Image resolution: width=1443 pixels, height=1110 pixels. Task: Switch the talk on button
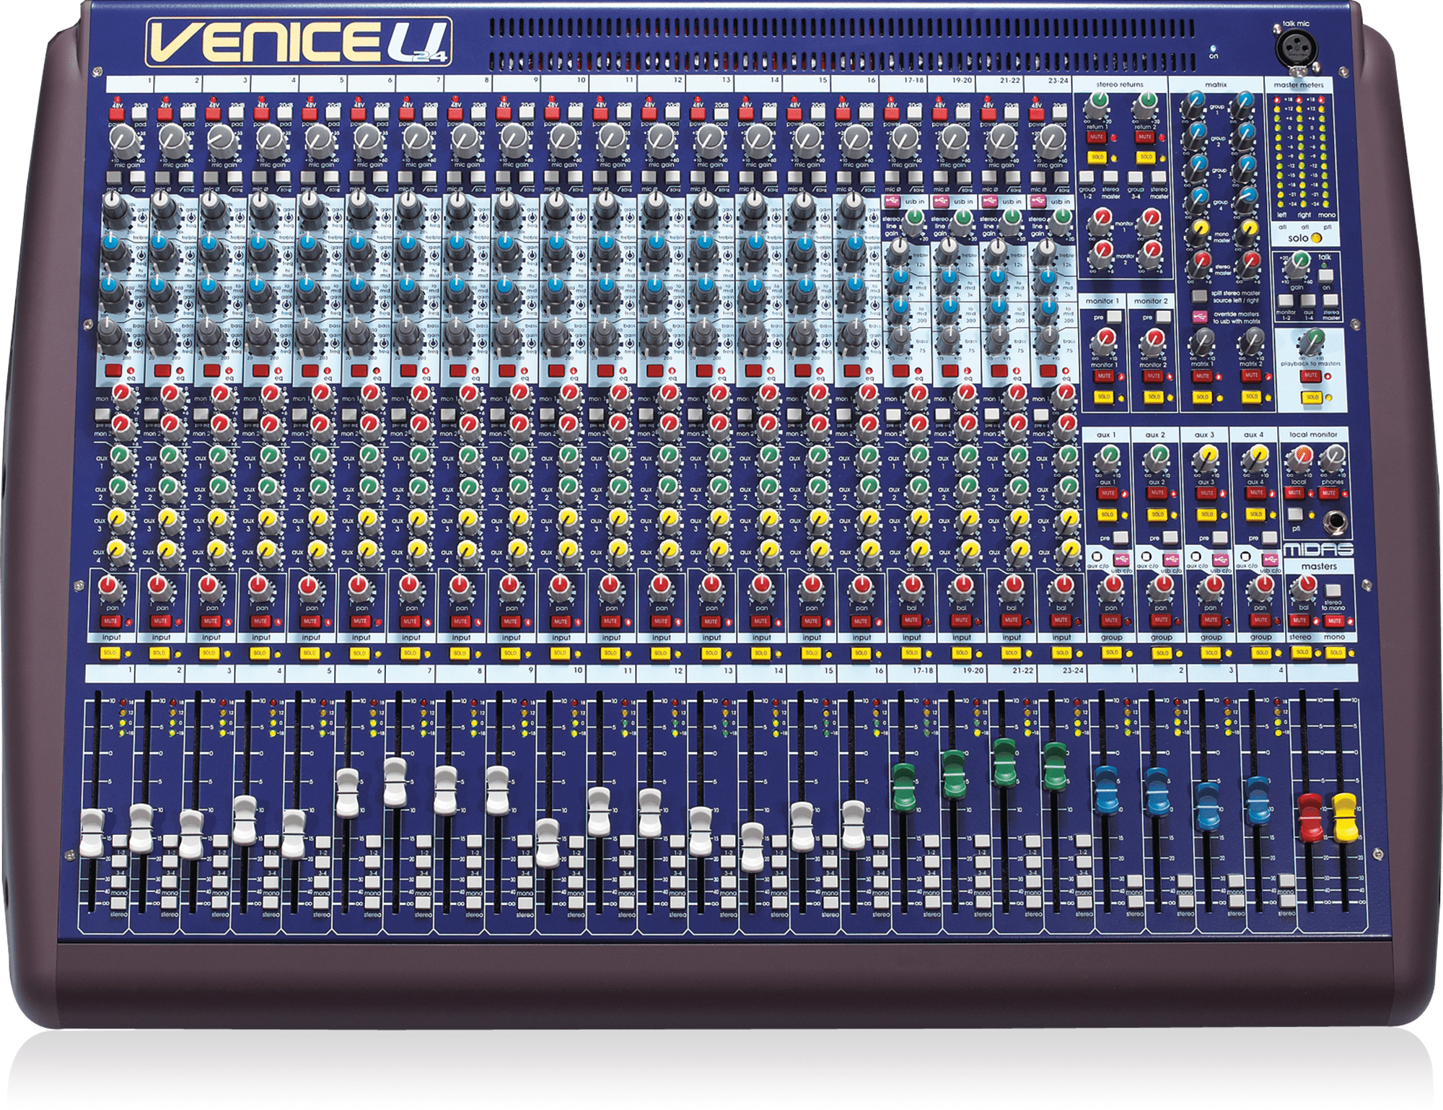(x=1326, y=277)
